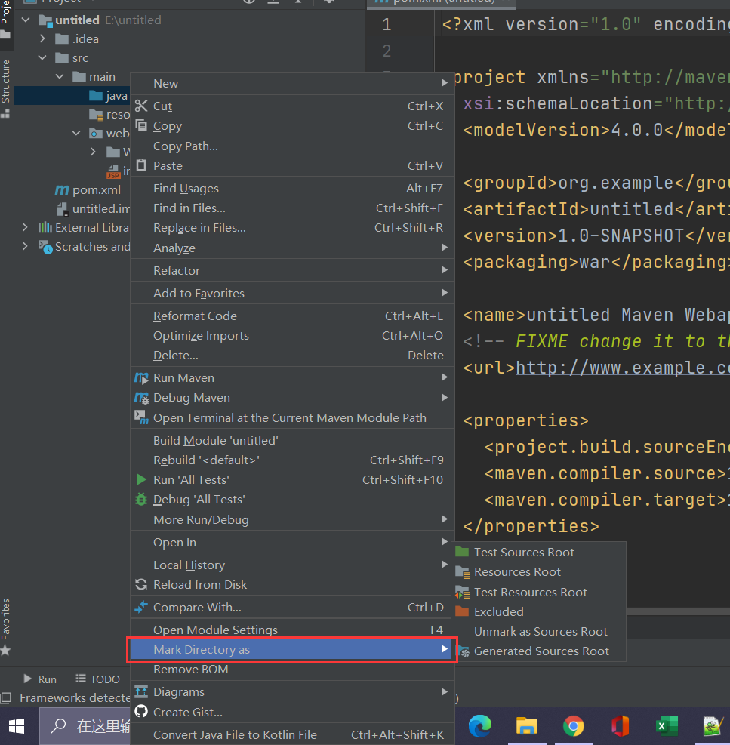The height and width of the screenshot is (745, 730).
Task: Click the Scratches and Consoles icon
Action: pos(45,247)
